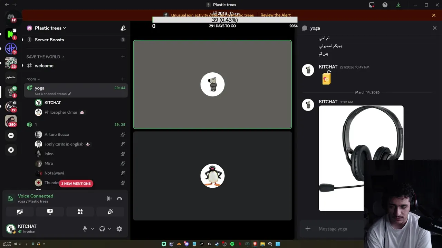Viewport: 442px width, 248px height.
Task: Disconnect from voice with hang-up icon
Action: [x=119, y=198]
